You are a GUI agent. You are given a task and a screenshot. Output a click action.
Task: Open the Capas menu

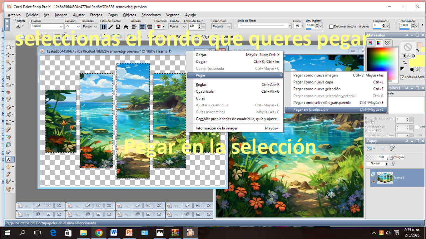[112, 15]
